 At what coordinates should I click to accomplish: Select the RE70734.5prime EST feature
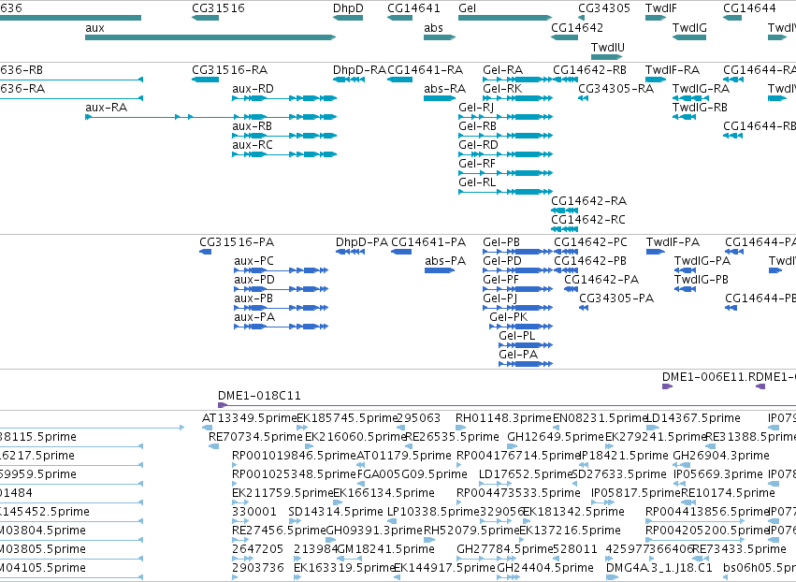pos(213,446)
